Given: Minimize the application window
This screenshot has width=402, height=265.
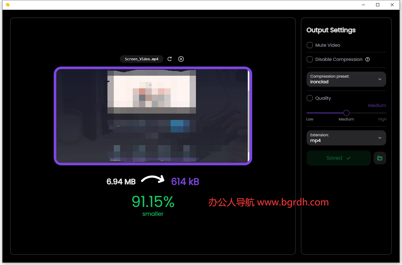Looking at the screenshot, I should pos(363,5).
